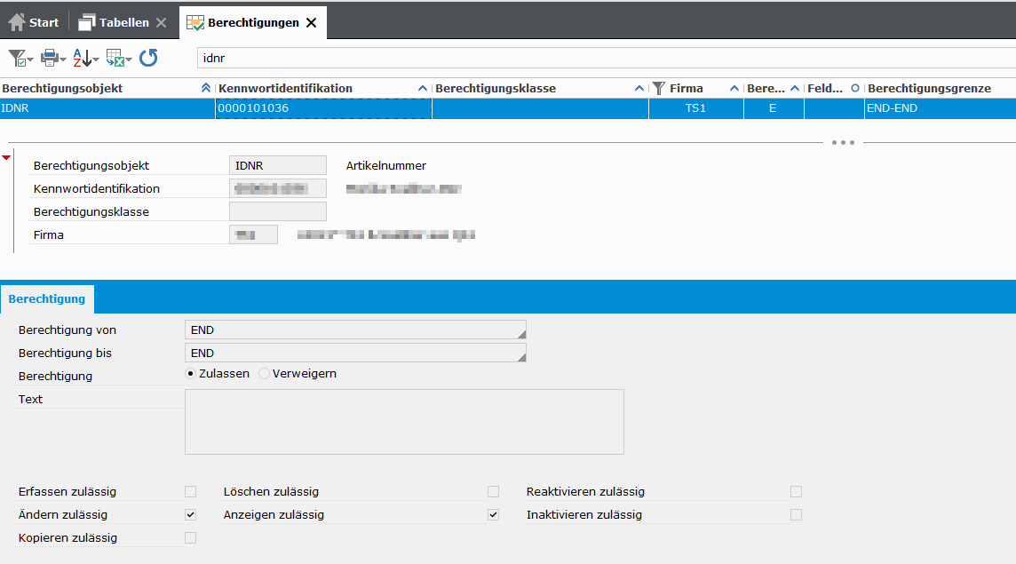Collapse the red detail section triangle

coord(7,158)
